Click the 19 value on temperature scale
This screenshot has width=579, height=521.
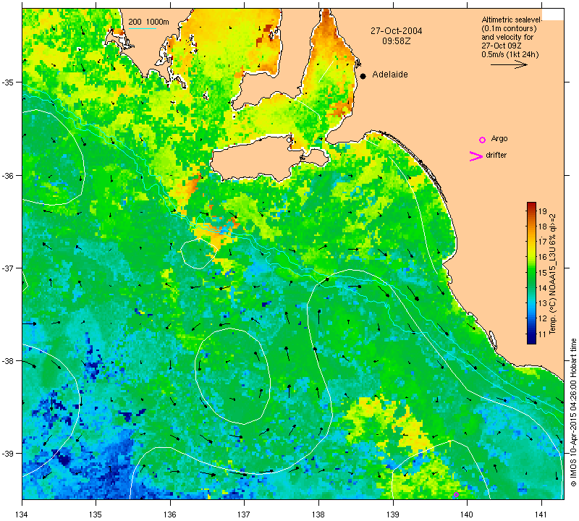(542, 211)
